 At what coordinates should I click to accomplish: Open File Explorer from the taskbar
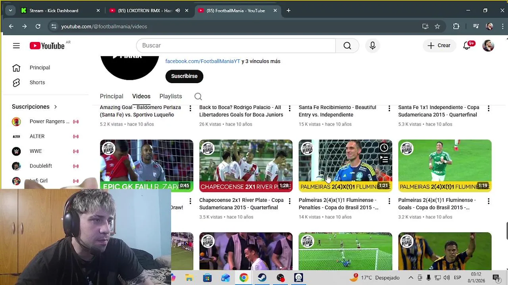pos(189,278)
